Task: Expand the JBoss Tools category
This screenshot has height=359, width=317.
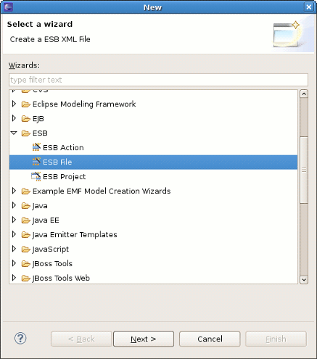Action: tap(14, 263)
